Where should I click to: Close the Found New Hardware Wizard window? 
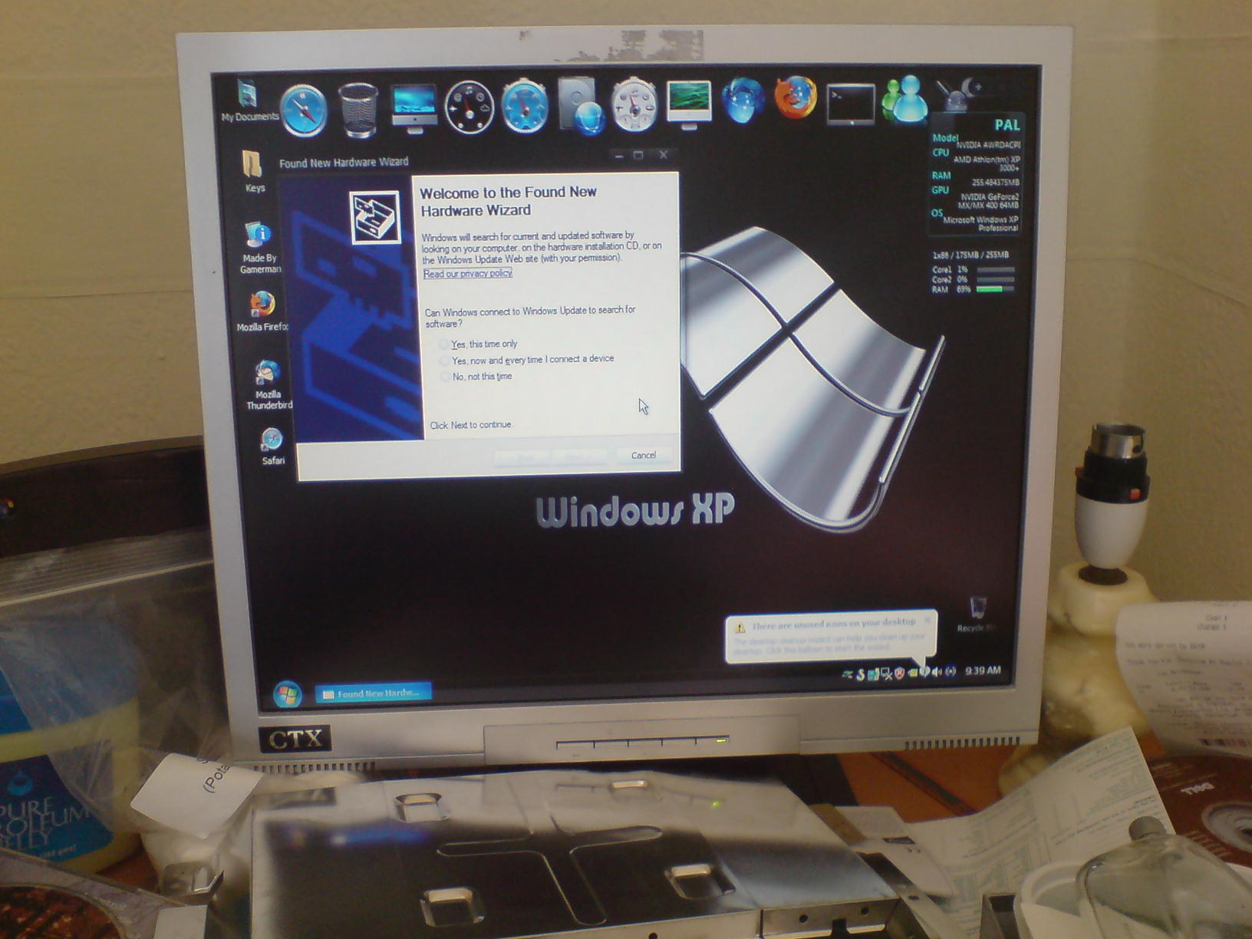tap(664, 154)
